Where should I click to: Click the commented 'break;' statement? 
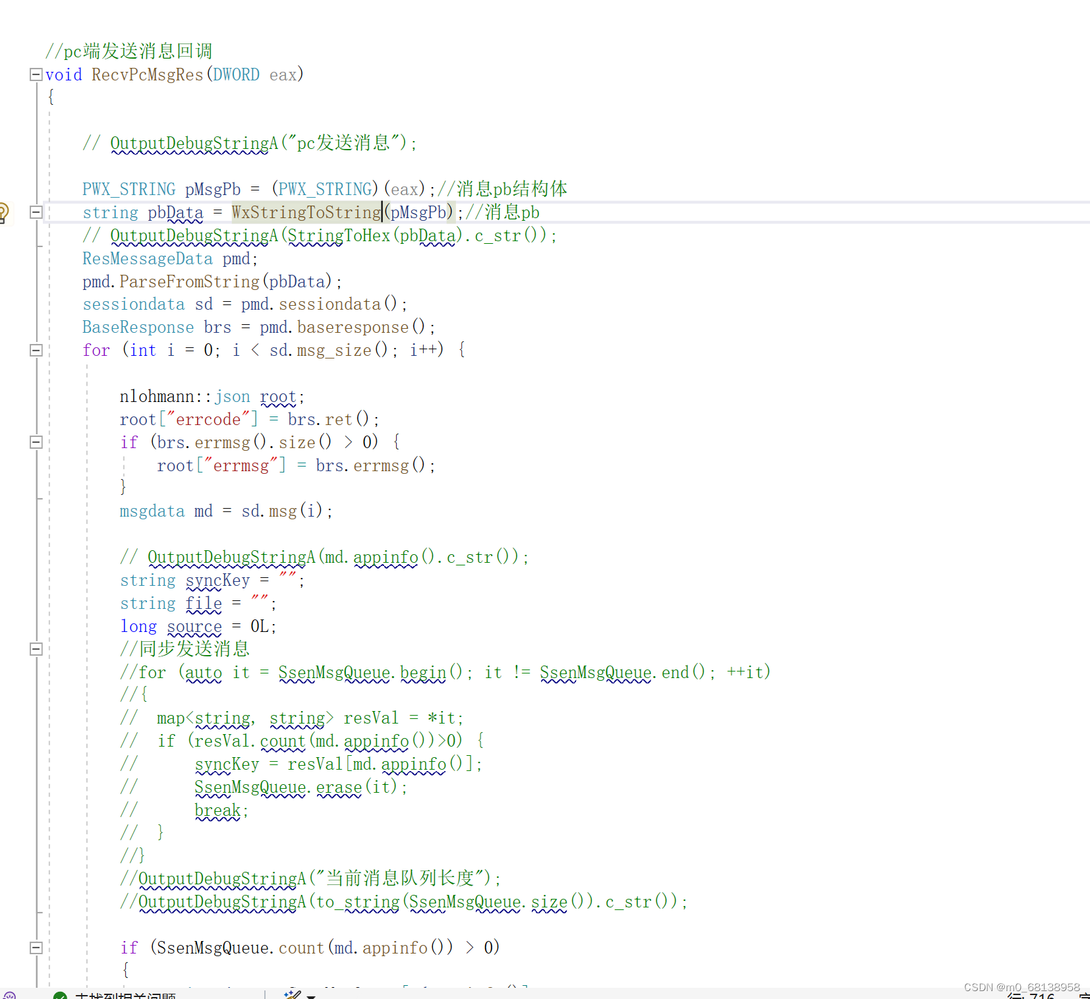coord(222,810)
